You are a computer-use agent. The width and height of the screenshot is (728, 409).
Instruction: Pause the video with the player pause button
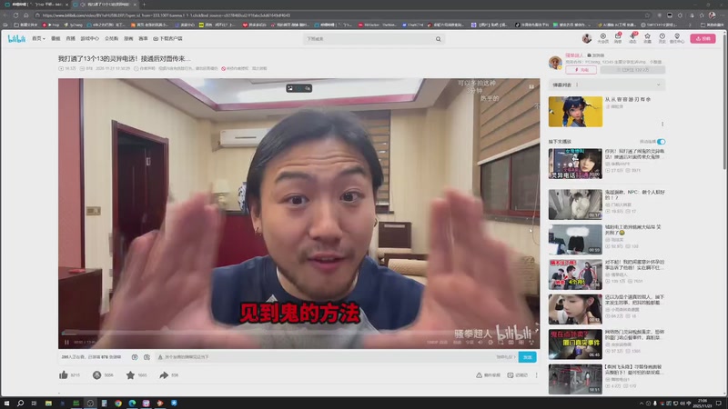(66, 343)
